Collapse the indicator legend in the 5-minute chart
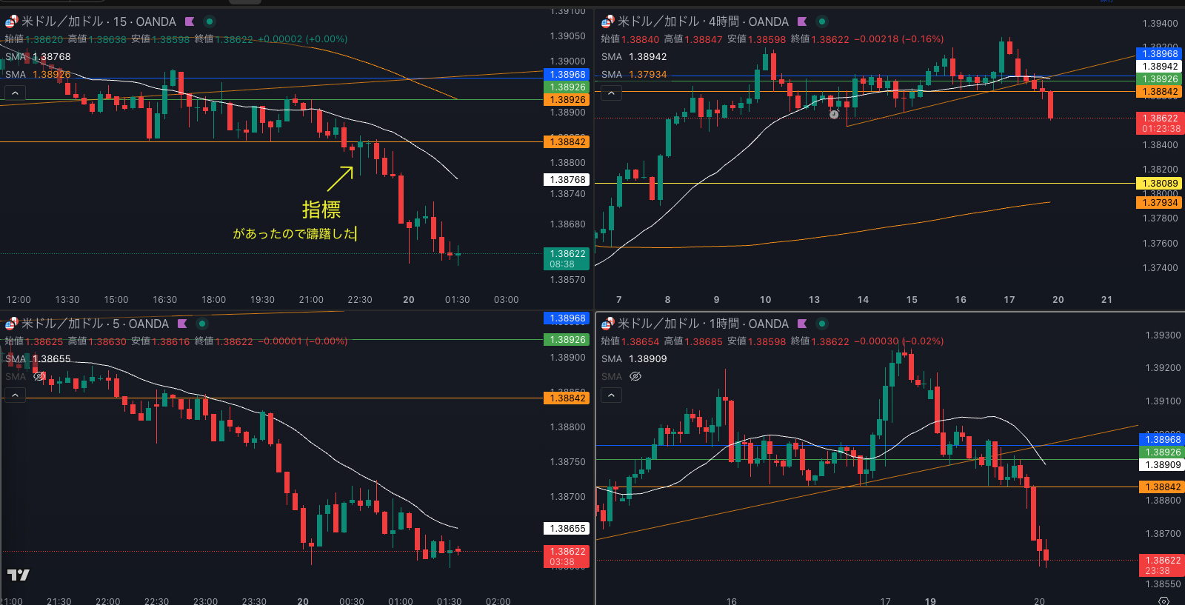The height and width of the screenshot is (605, 1185). pyautogui.click(x=15, y=395)
